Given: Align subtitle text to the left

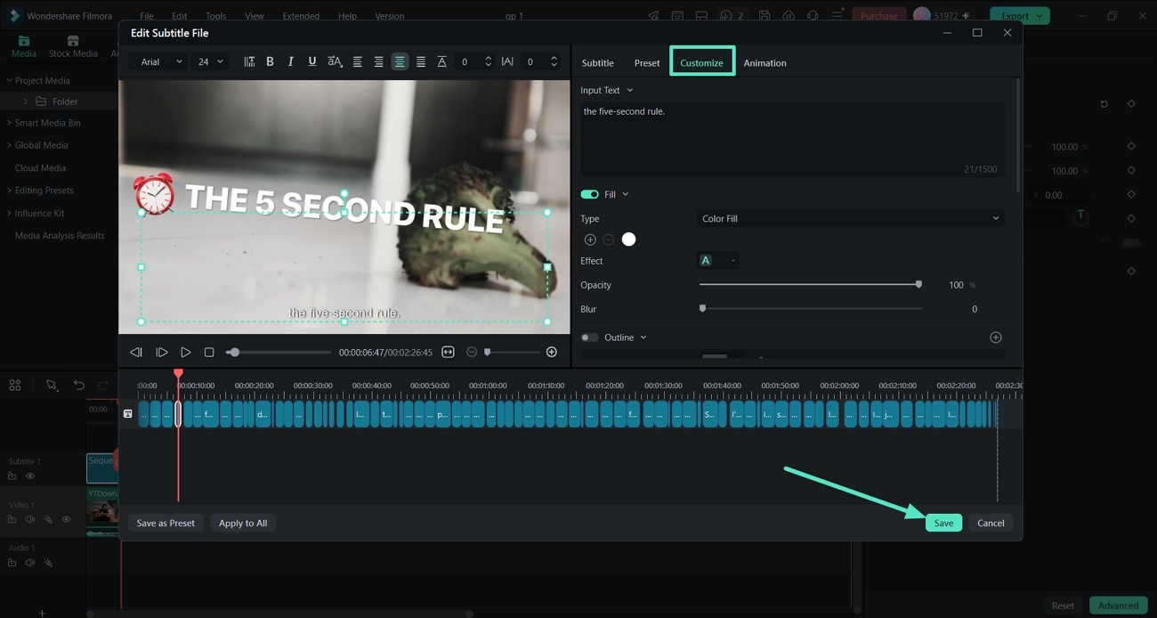Looking at the screenshot, I should 358,61.
